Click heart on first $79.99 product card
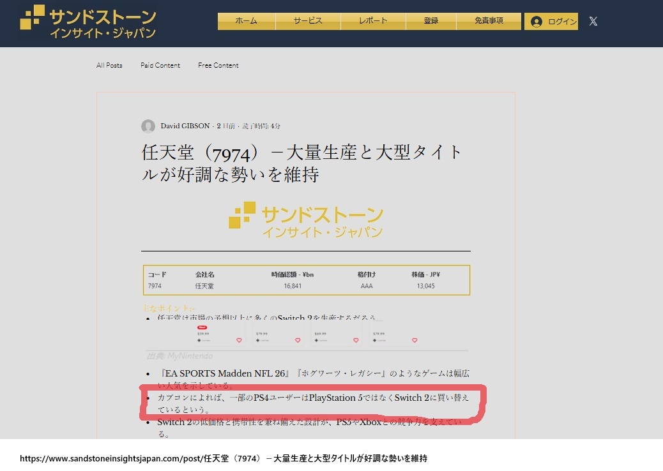This screenshot has height=471, width=663. [x=298, y=340]
